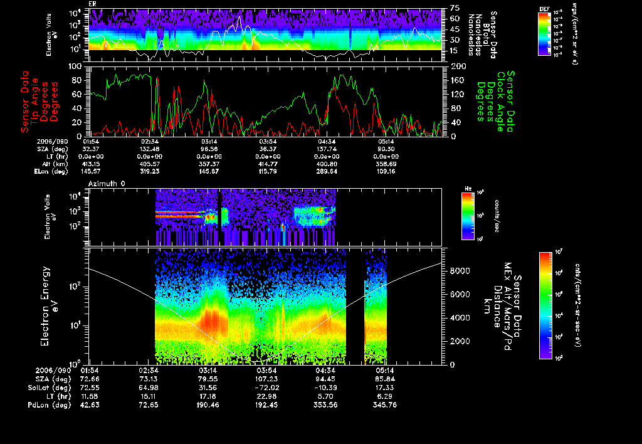Viewport: 642px width, 444px height.
Task: Select the SZA value 32.37
Action: [x=92, y=149]
